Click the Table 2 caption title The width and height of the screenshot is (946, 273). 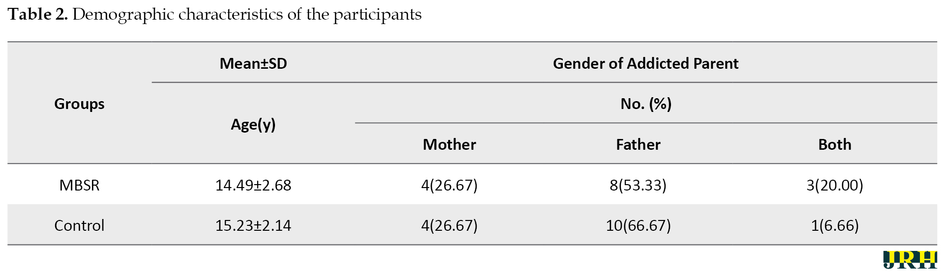tap(215, 14)
